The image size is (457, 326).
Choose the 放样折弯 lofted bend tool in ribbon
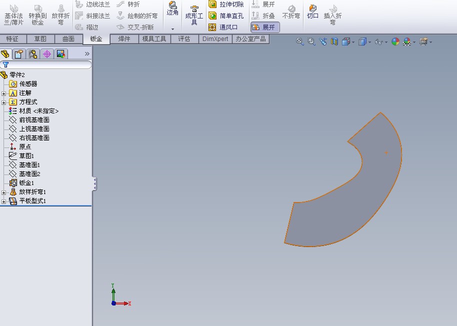[x=60, y=15]
